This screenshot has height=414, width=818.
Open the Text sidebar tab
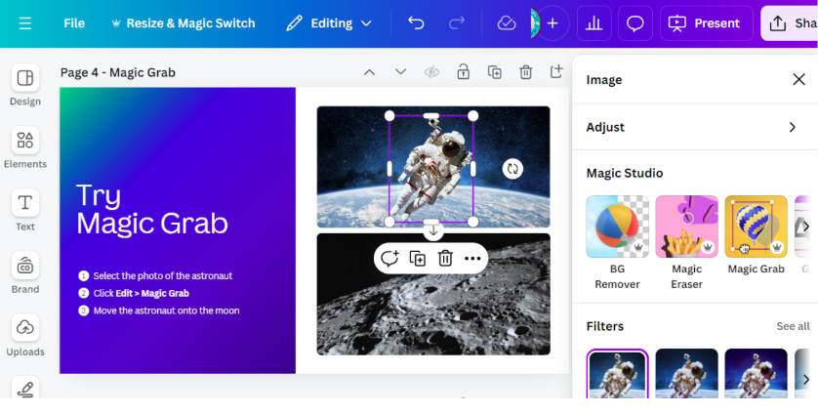[25, 211]
